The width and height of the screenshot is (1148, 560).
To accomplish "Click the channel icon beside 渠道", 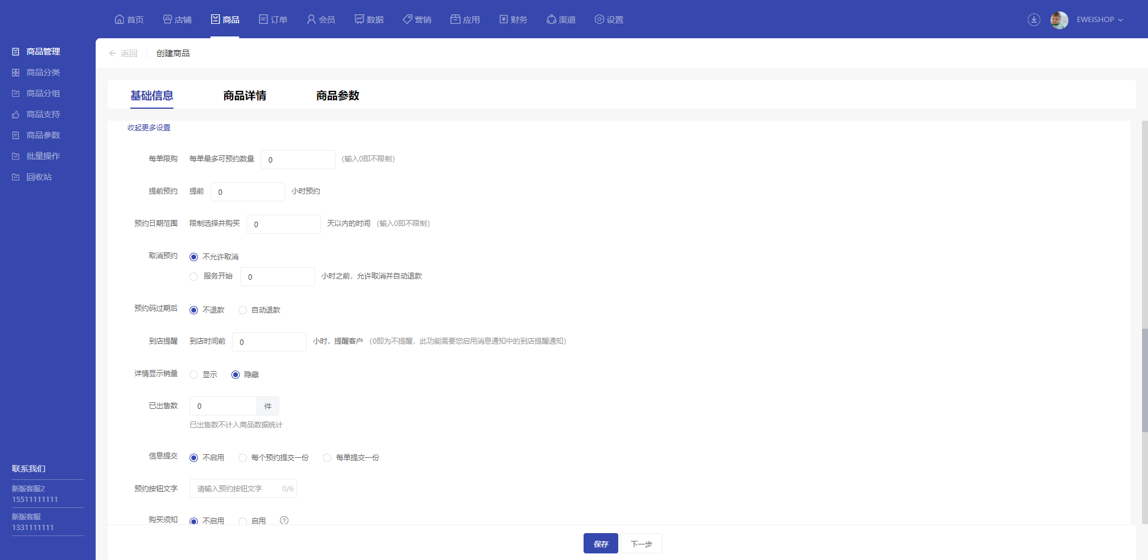I will tap(551, 19).
